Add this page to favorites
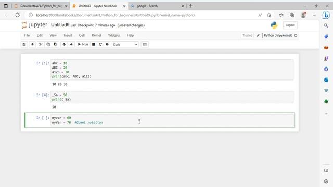333x187 pixels. [x=270, y=15]
